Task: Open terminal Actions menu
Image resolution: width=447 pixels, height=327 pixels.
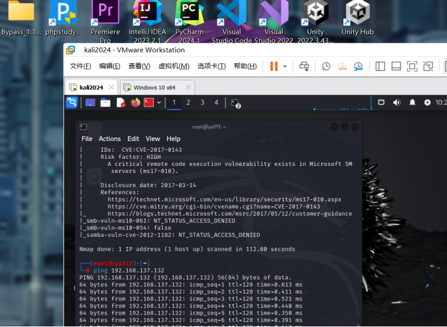Action: pos(110,139)
